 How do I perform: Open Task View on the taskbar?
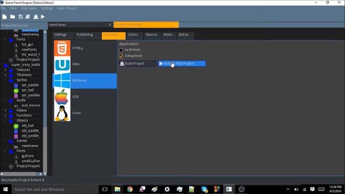pyautogui.click(x=105, y=189)
